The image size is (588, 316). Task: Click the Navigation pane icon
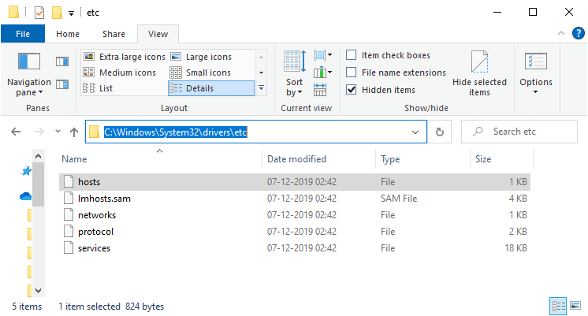(28, 63)
